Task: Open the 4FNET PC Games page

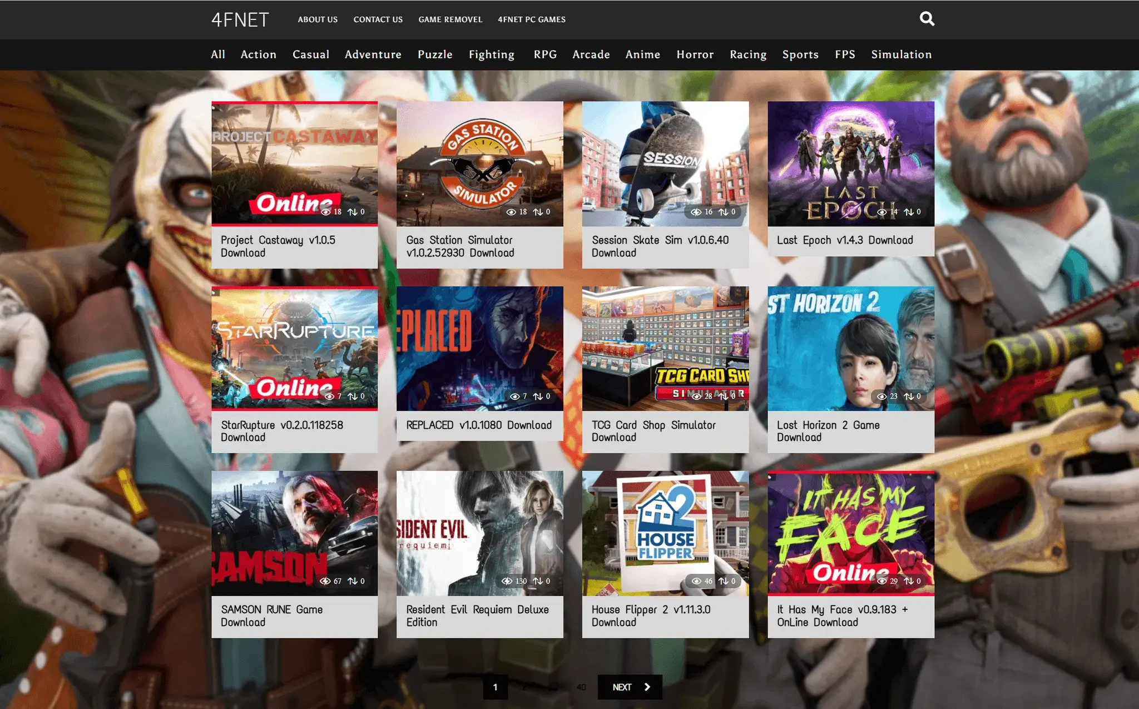Action: 532,19
